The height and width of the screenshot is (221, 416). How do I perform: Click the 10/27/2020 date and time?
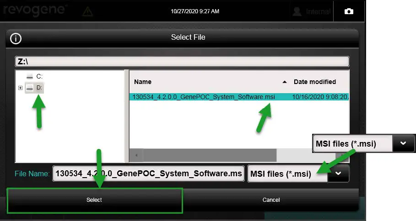195,11
